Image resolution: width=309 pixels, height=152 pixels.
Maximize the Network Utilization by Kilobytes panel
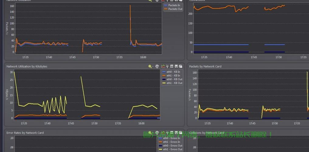click(x=172, y=66)
